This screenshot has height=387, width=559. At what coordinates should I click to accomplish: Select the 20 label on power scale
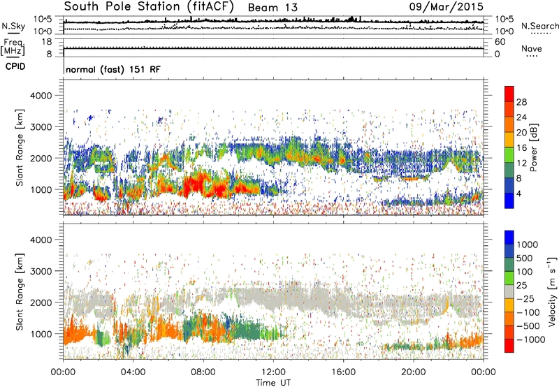521,133
